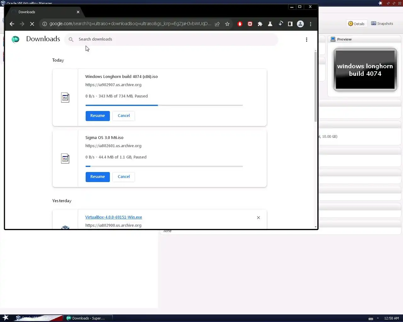403x322 pixels.
Task: Open the flask experiments icon
Action: point(270,24)
